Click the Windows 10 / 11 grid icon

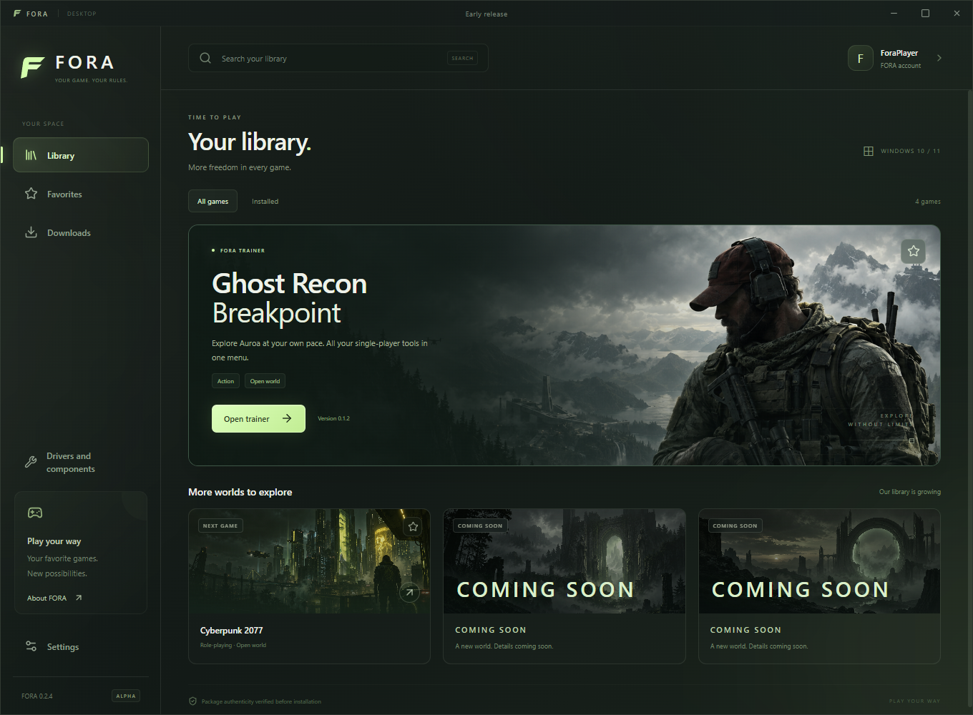pyautogui.click(x=869, y=151)
